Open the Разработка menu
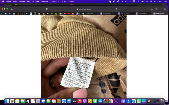This screenshot has width=169, height=105. (55, 1)
